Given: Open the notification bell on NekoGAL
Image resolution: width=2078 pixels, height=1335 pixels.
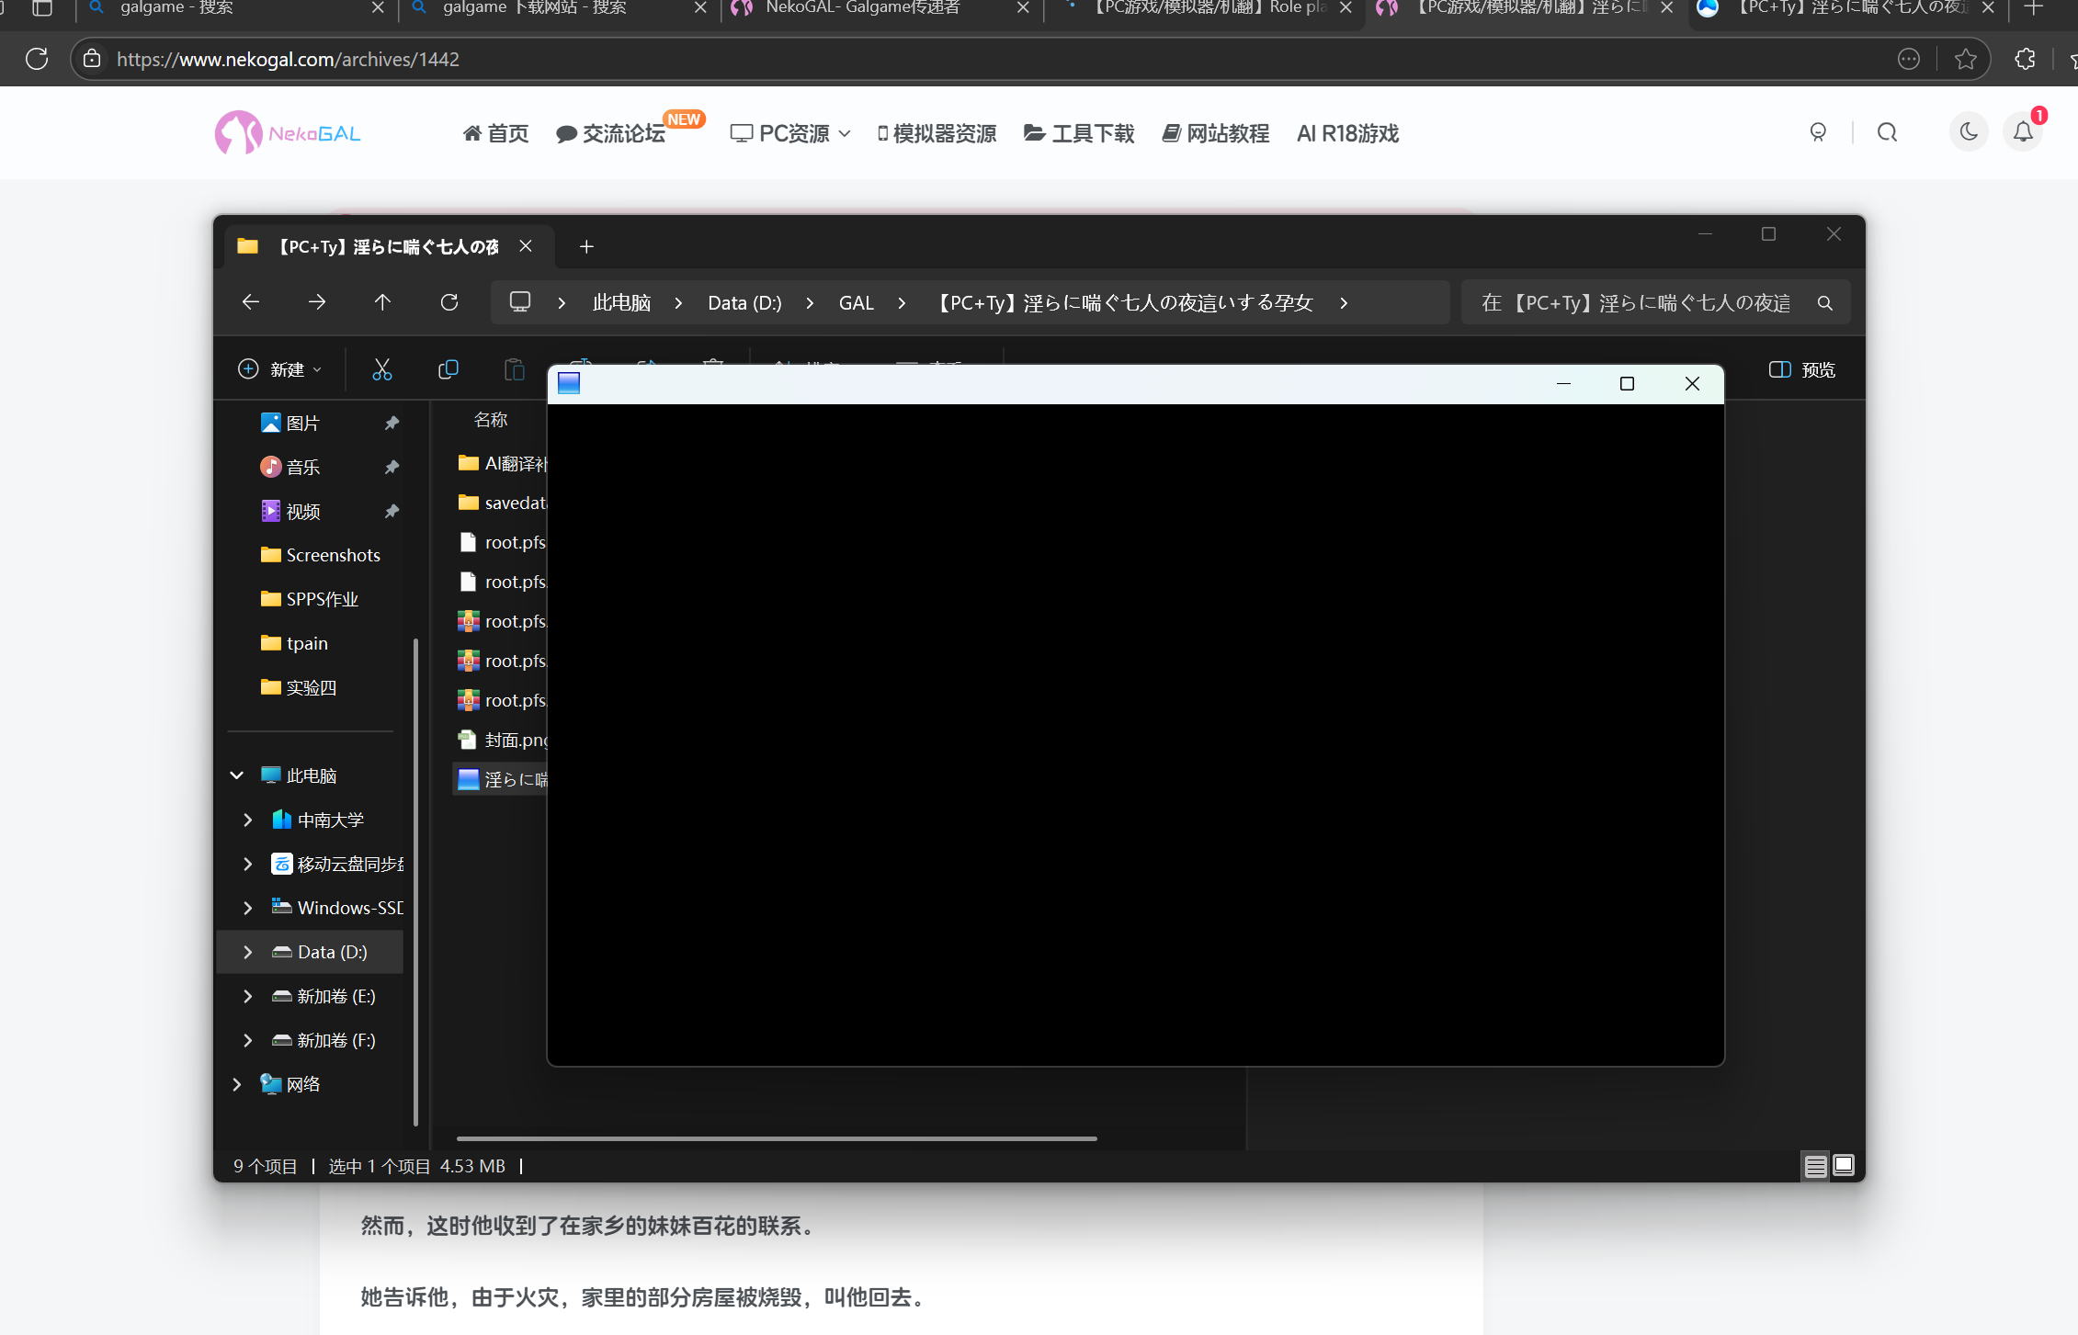Looking at the screenshot, I should coord(2023,132).
